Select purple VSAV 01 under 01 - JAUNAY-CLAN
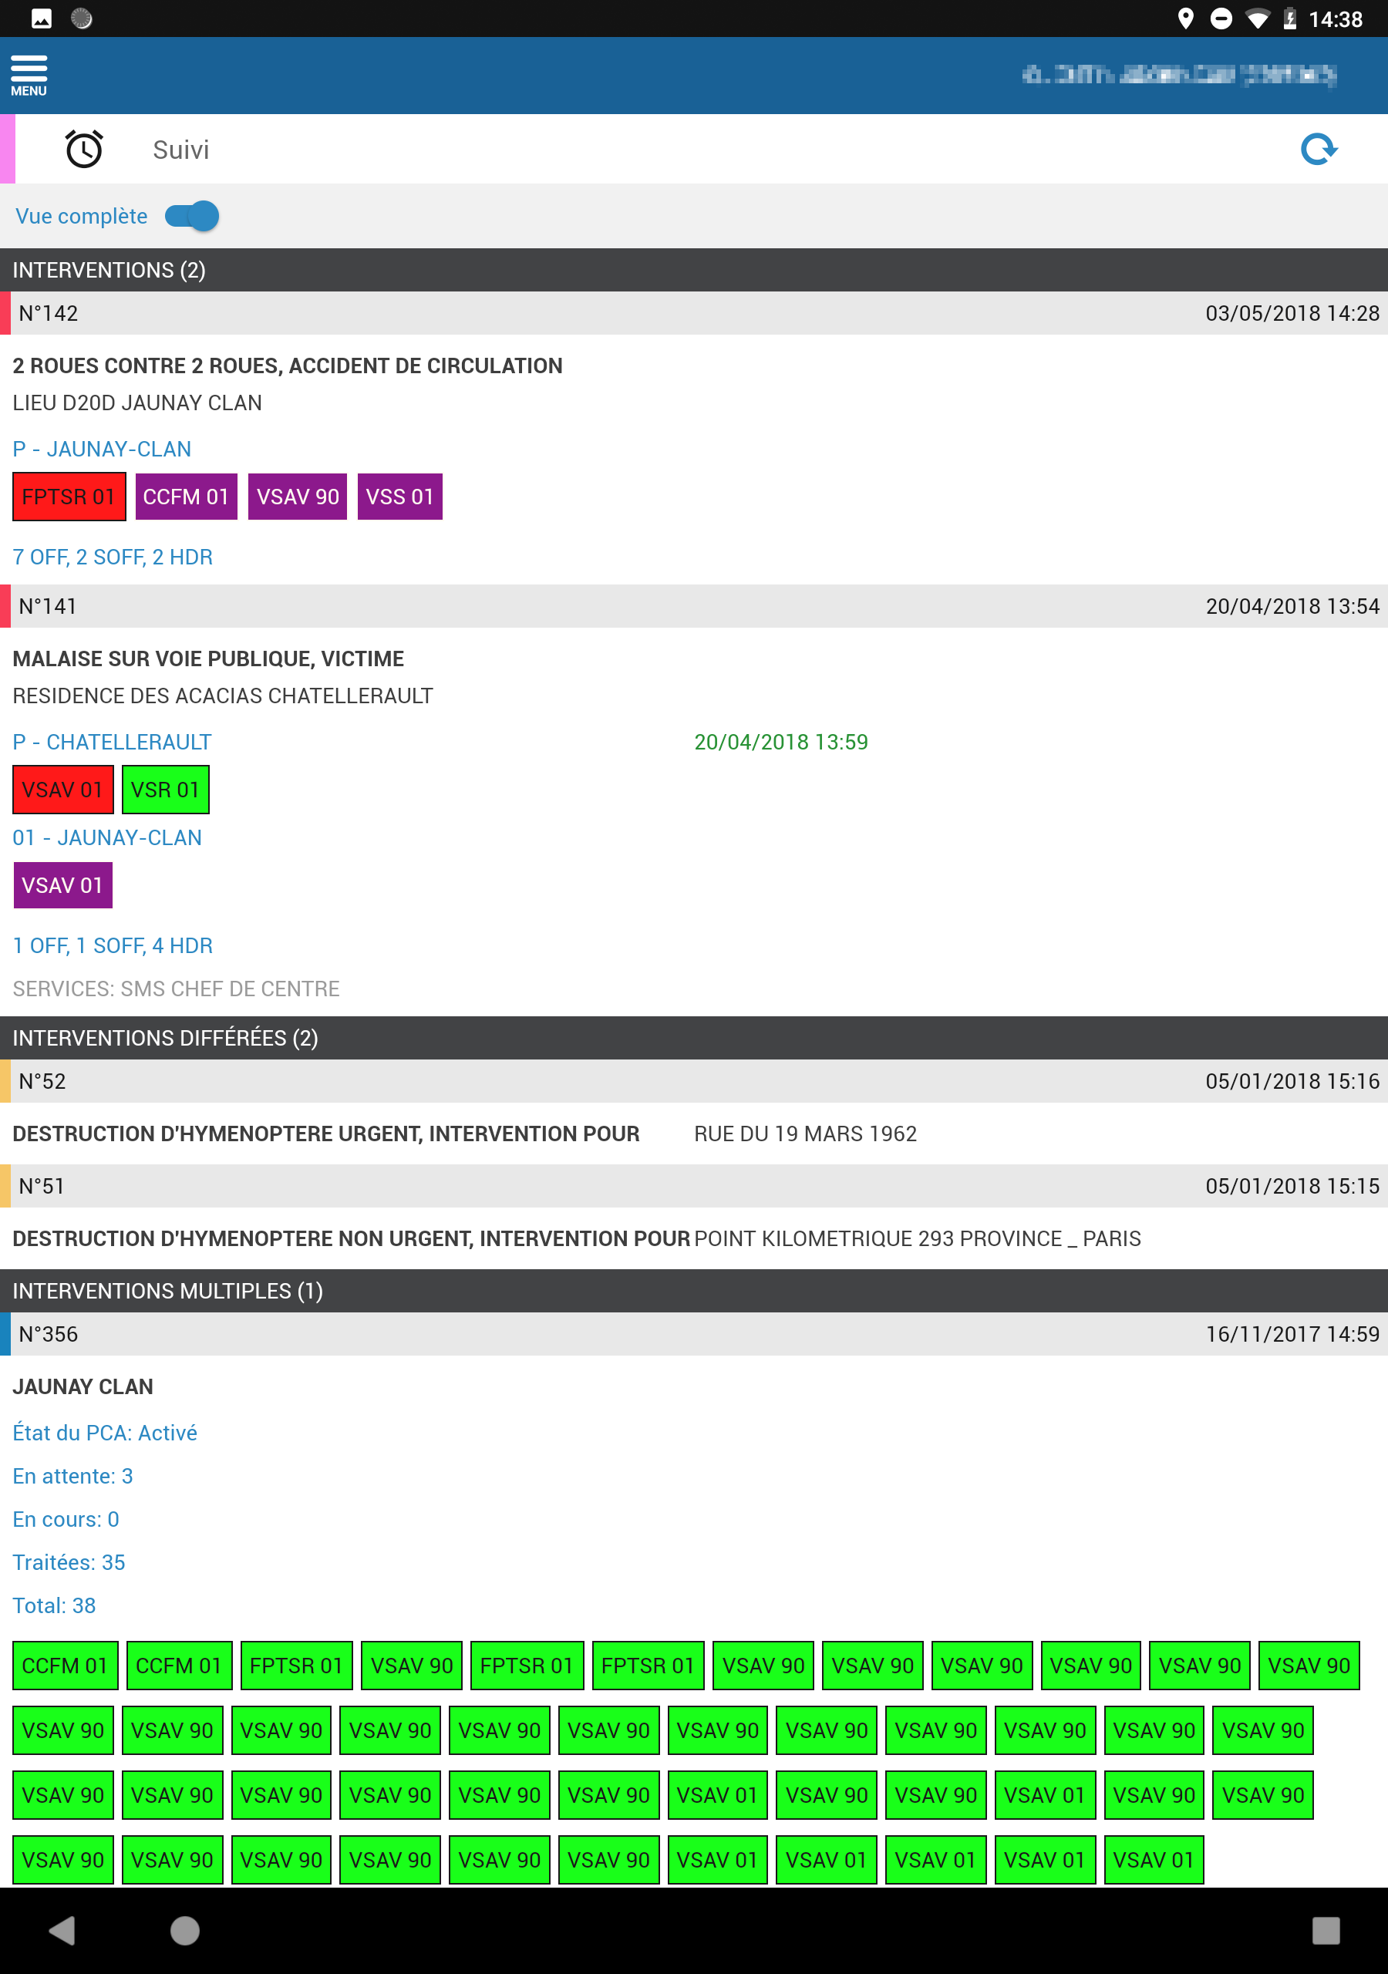The width and height of the screenshot is (1388, 1974). tap(62, 885)
